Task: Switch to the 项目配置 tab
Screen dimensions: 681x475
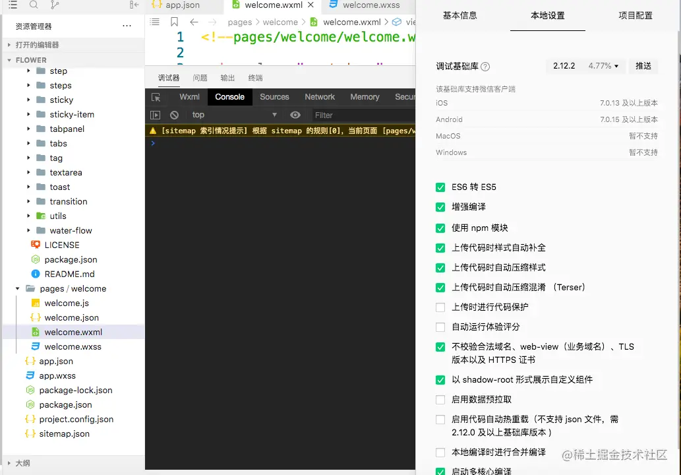Action: 636,16
